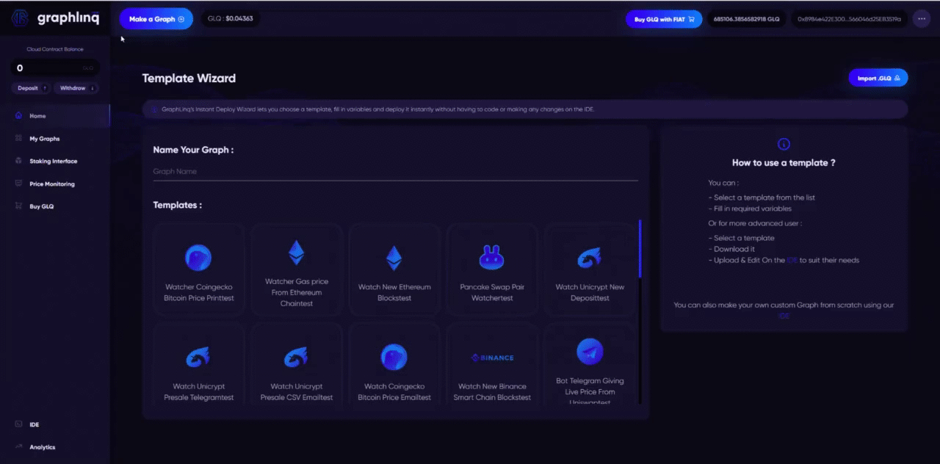Open the three-dot more options menu
Screen dimensions: 940x464
(922, 19)
